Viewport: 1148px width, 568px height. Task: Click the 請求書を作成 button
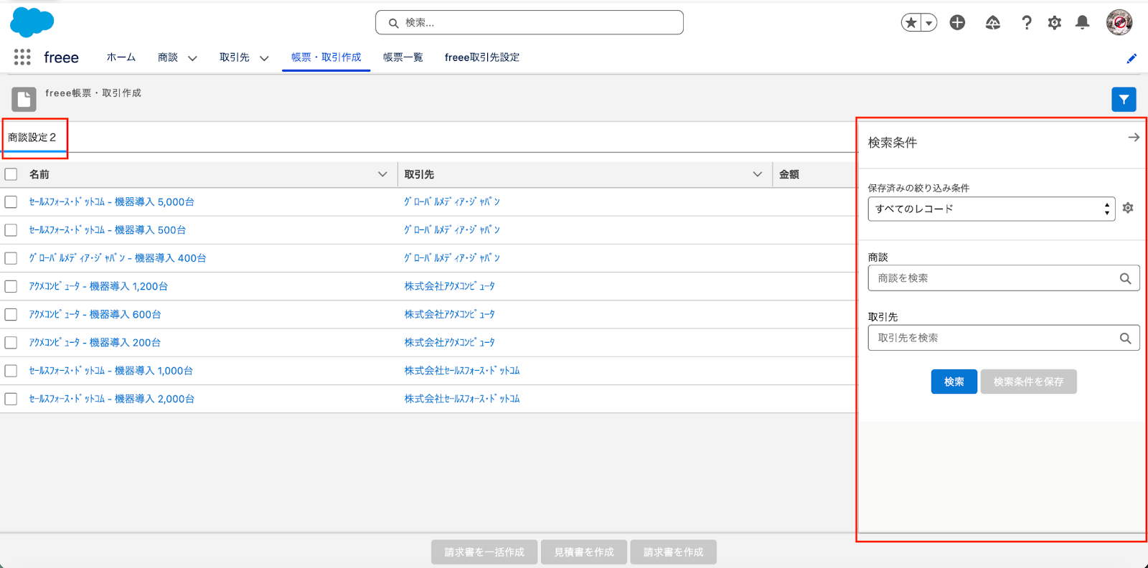[x=674, y=552]
